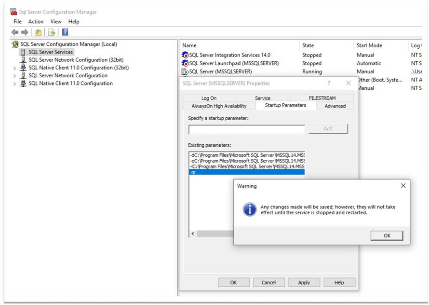Click the SQL Server Launchpad service icon
429x305 pixels.
click(185, 63)
